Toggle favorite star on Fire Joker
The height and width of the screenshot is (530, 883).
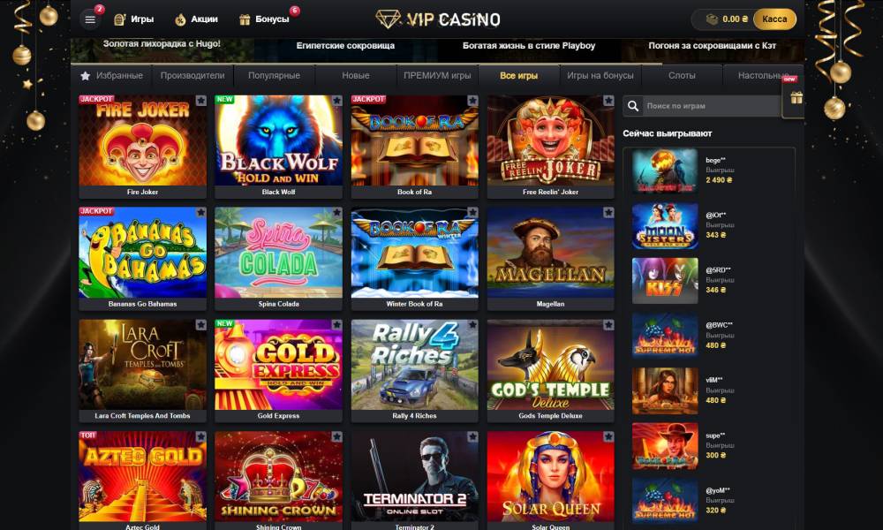pos(201,100)
